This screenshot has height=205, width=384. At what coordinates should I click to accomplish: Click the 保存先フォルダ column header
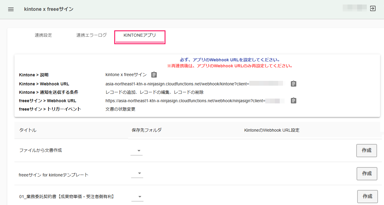click(146, 130)
